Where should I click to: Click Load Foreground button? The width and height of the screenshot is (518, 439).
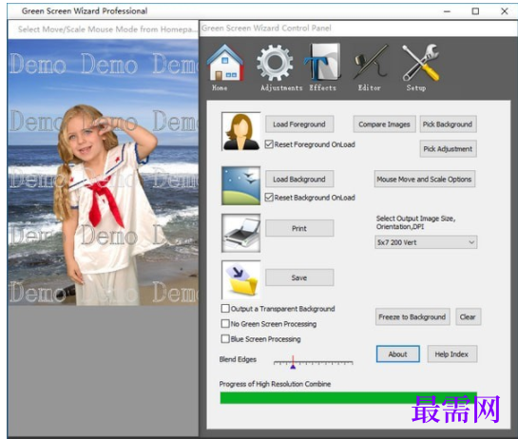coord(299,124)
